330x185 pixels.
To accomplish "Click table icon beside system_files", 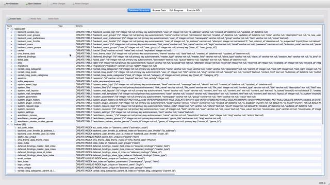I will point(15,87).
